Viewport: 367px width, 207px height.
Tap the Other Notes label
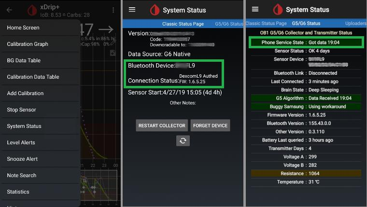[183, 103]
